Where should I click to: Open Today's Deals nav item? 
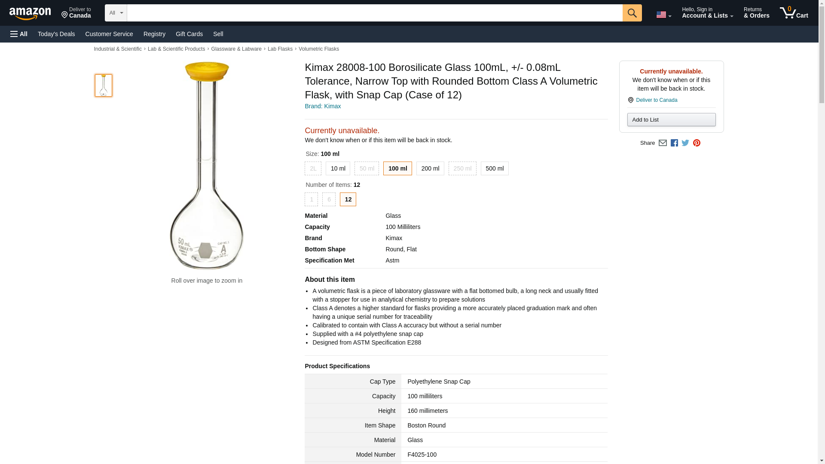coord(56,34)
